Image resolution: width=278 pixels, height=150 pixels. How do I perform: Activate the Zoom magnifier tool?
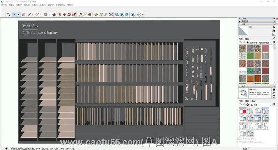(x=106, y=15)
